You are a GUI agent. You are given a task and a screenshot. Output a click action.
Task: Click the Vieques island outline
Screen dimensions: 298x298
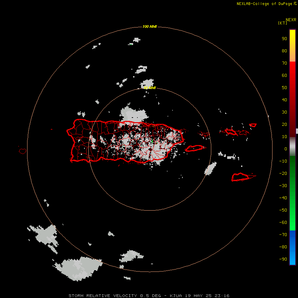click(x=195, y=148)
